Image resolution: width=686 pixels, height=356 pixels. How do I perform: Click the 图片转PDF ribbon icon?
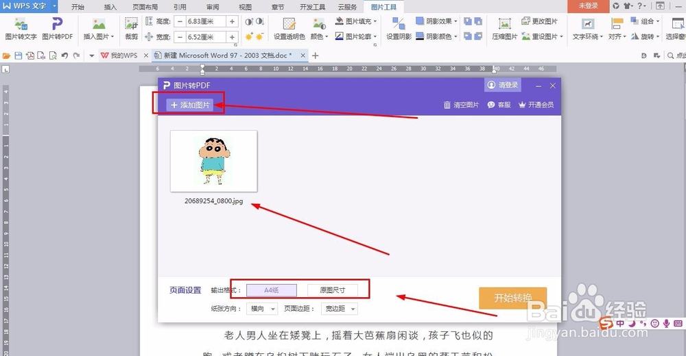(x=58, y=29)
